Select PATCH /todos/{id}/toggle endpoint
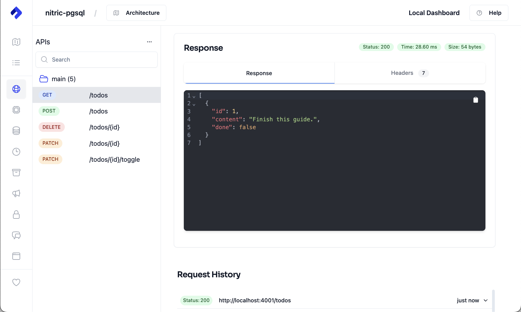Viewport: 521px width, 312px height. pyautogui.click(x=96, y=159)
